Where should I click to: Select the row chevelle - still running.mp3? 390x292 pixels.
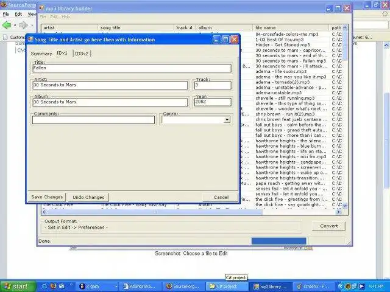tap(285, 98)
